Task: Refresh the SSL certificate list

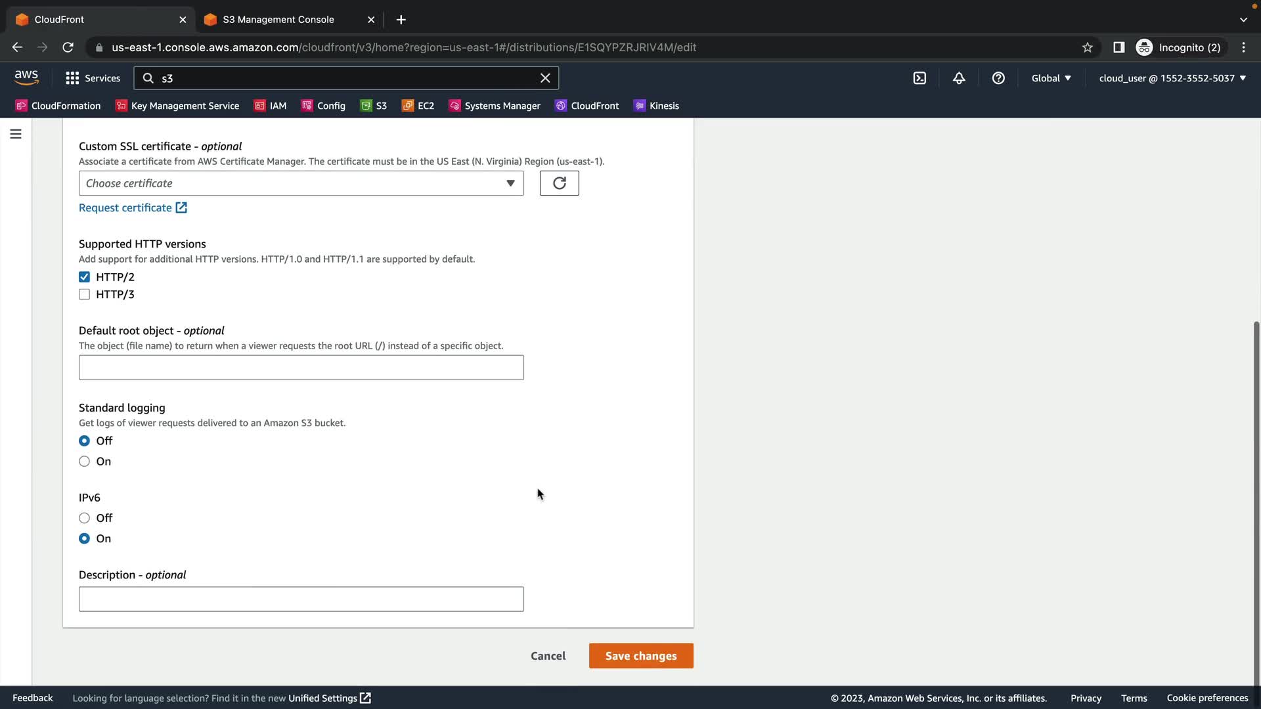Action: click(x=559, y=183)
